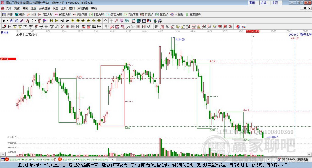
Task: Open the 9P四方形 tool
Action: pos(63,15)
